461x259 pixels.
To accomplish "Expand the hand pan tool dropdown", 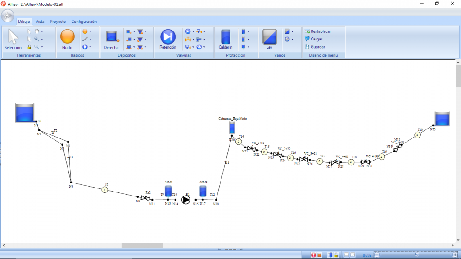I will [42, 31].
